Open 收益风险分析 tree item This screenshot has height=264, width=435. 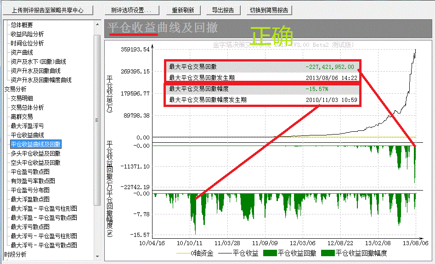27,34
